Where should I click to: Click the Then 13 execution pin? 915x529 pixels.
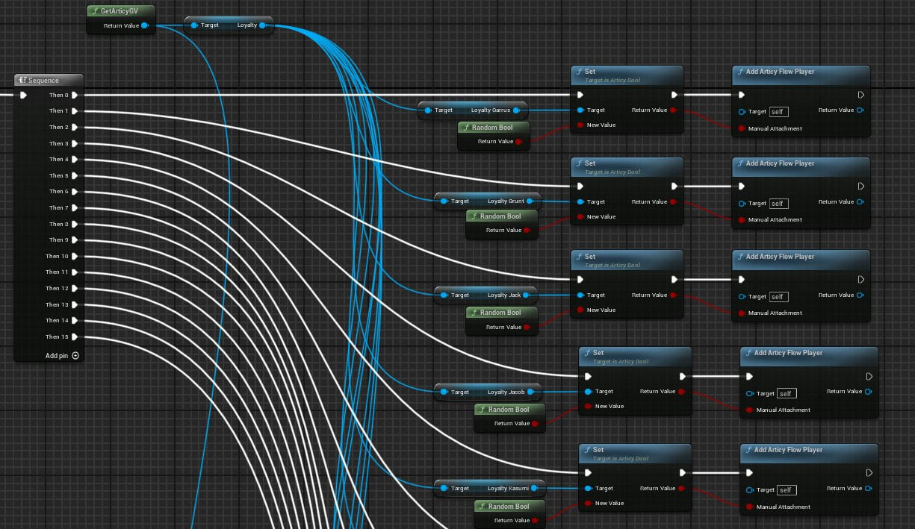[x=75, y=304]
